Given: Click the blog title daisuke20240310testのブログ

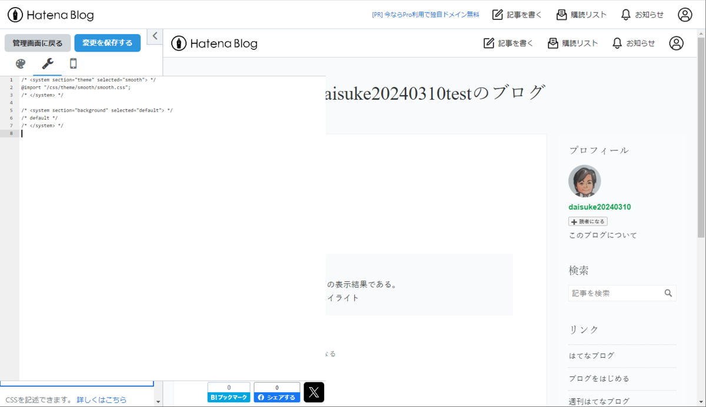Looking at the screenshot, I should [x=435, y=93].
